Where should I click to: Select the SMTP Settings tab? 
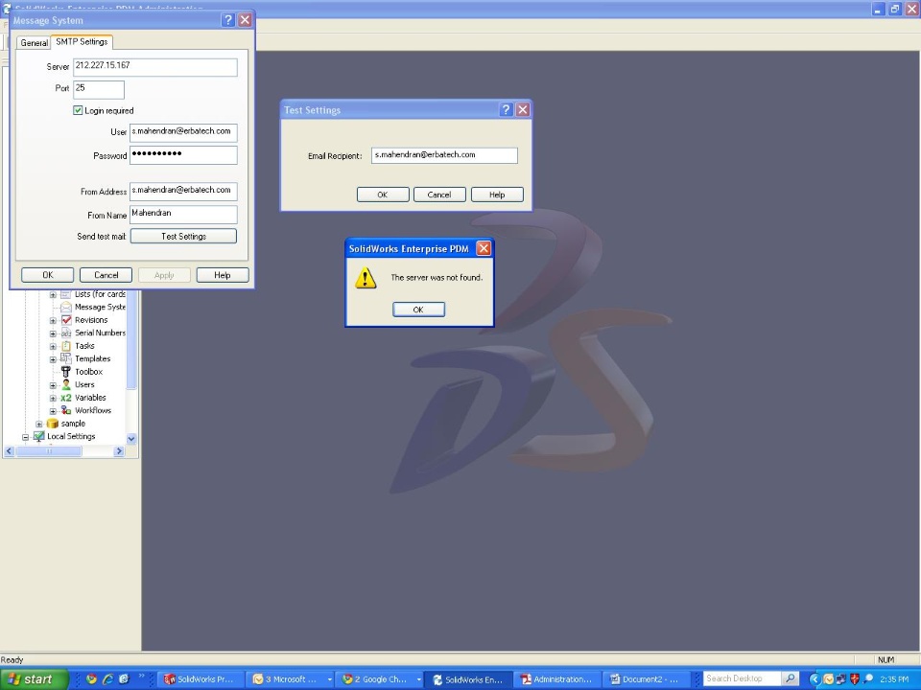[x=82, y=41]
